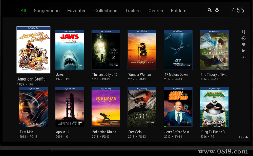Click the A-Z sort icon
The image size is (253, 156).
coord(243,32)
